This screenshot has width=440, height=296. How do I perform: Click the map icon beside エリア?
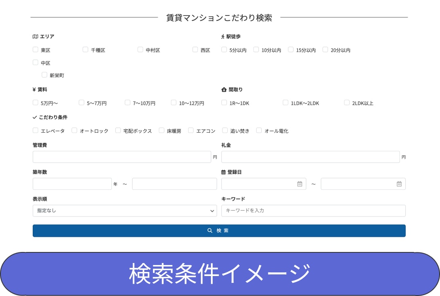click(35, 36)
